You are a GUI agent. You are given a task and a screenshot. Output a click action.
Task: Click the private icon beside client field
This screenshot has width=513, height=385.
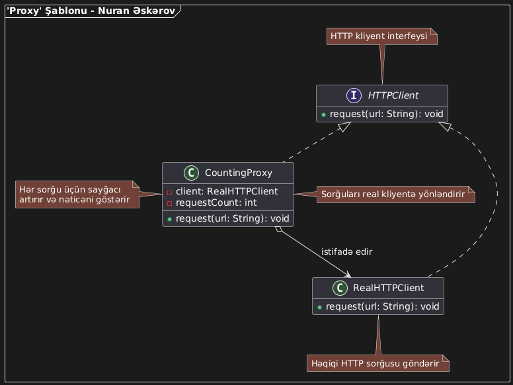170,192
